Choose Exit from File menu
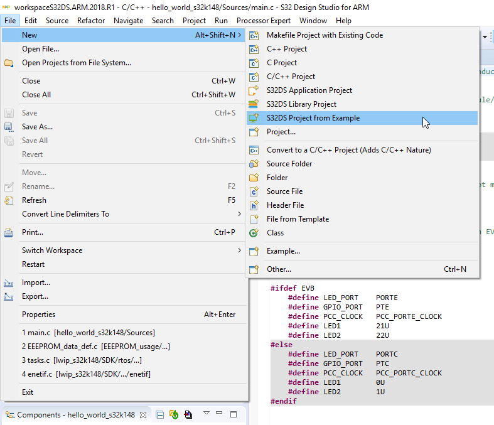Screen dimensions: 494x425 123,392
